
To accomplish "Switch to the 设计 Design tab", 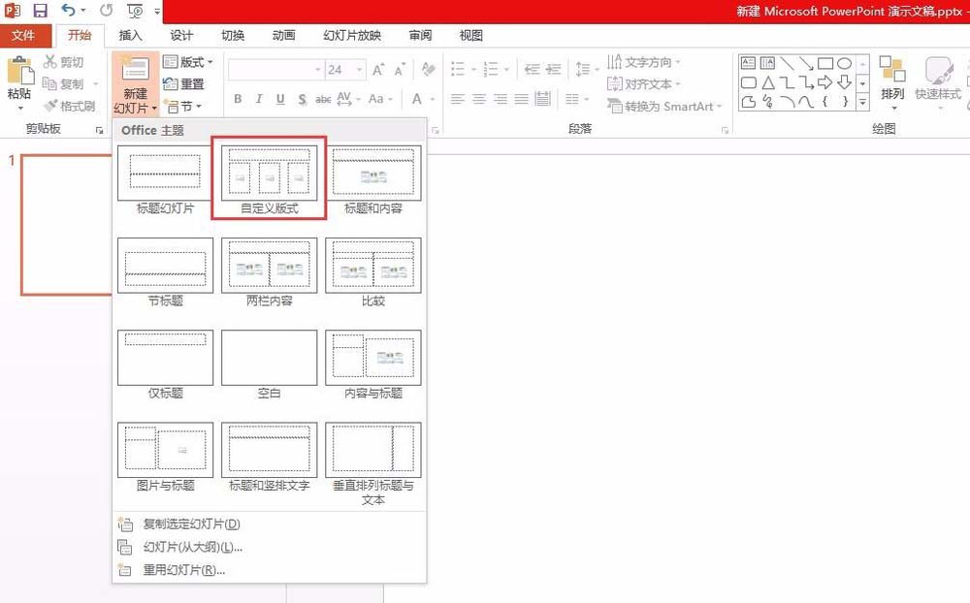I will [x=181, y=35].
